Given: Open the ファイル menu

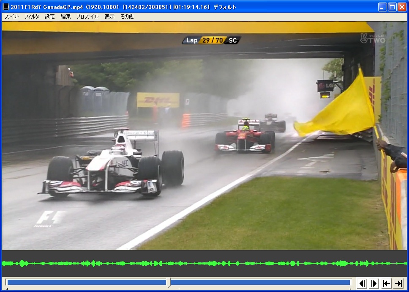Looking at the screenshot, I should tap(11, 17).
